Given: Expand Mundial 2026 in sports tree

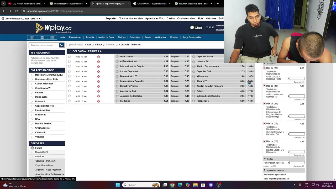Looking at the screenshot, I should click(x=32, y=152).
